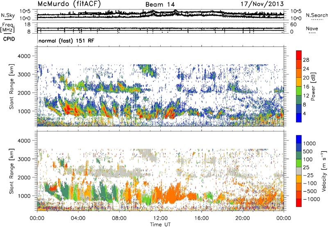Click the '16:00' time tick label
Image resolution: width=328 pixels, height=227 pixels.
coord(201,218)
